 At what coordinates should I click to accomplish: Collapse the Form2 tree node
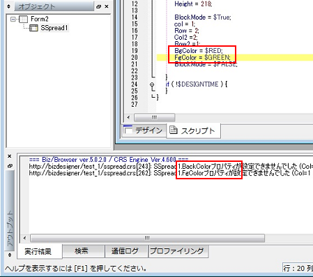pyautogui.click(x=13, y=20)
